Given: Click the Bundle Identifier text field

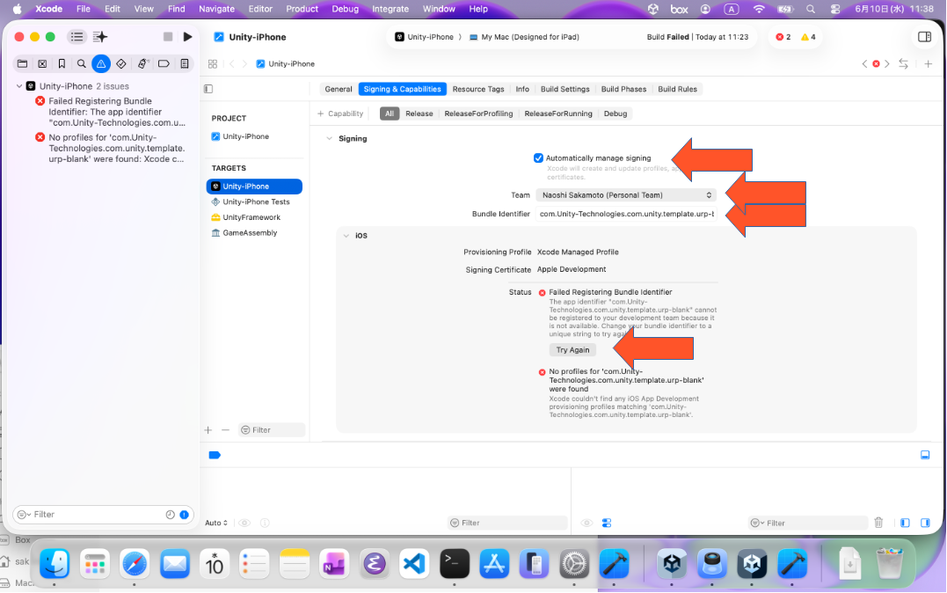Looking at the screenshot, I should (x=626, y=214).
